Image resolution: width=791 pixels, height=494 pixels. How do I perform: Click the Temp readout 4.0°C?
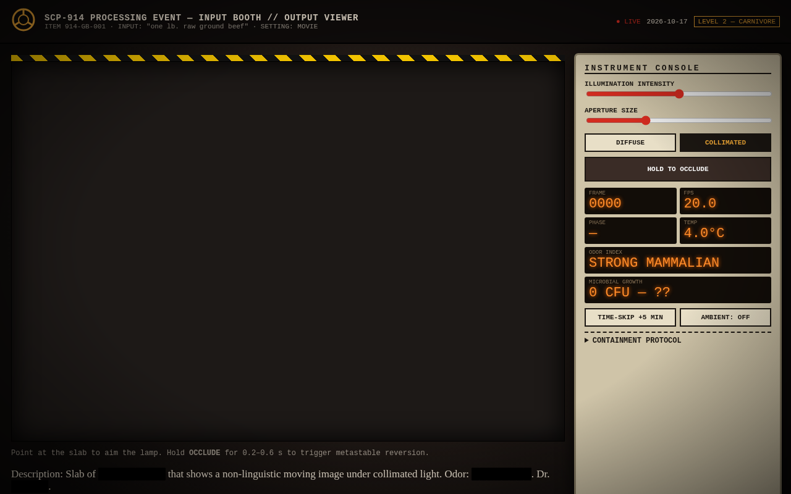click(725, 231)
